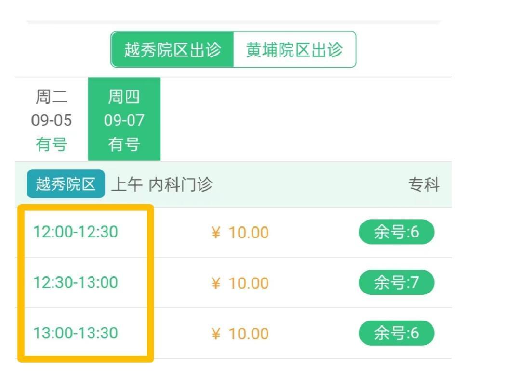Click 有号 status under Tuesday 09-05
Viewport: 520px width, 391px height.
tap(52, 144)
